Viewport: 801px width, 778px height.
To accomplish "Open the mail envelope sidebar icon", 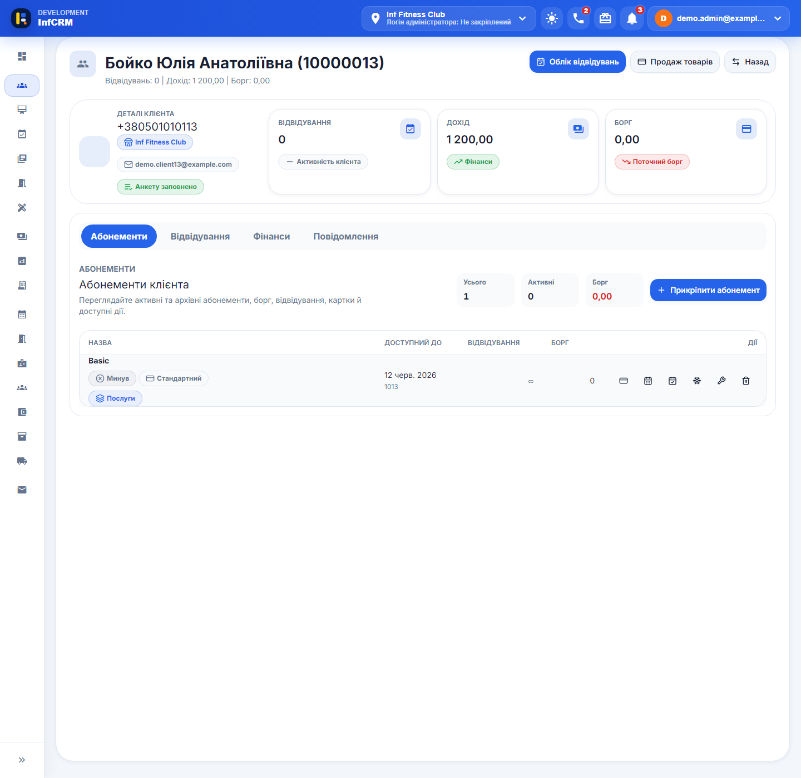I will coord(22,490).
